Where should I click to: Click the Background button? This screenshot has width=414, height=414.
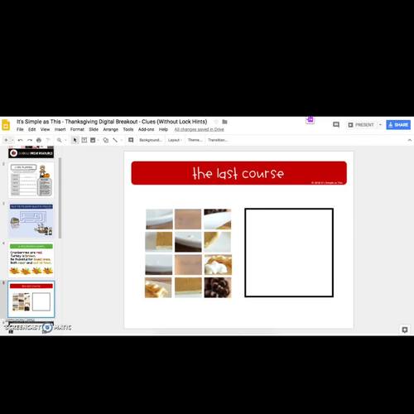tap(150, 140)
